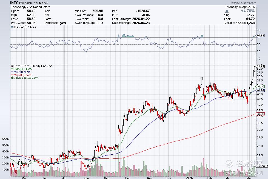Click the MA(50) 46.94 legend entry
Viewport: 268px width, 179px height.
coord(21,72)
